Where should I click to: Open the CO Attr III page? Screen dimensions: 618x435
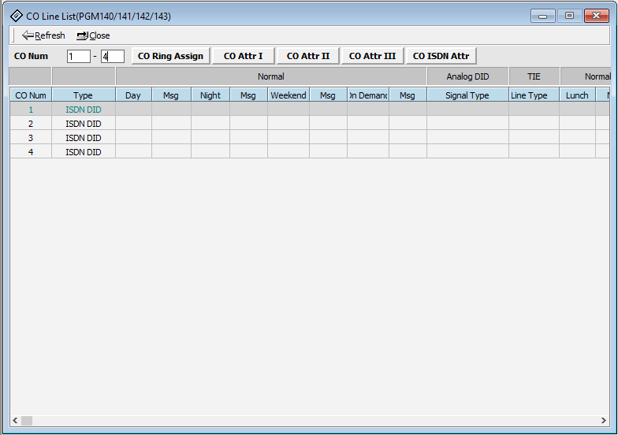click(x=372, y=56)
